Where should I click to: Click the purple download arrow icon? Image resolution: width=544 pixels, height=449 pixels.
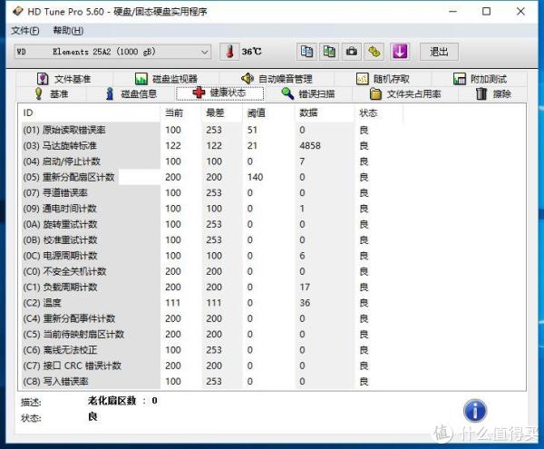point(400,52)
